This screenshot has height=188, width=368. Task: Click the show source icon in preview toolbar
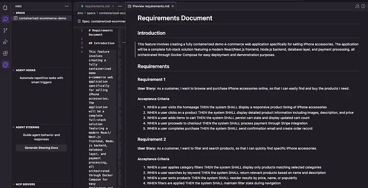click(x=357, y=6)
